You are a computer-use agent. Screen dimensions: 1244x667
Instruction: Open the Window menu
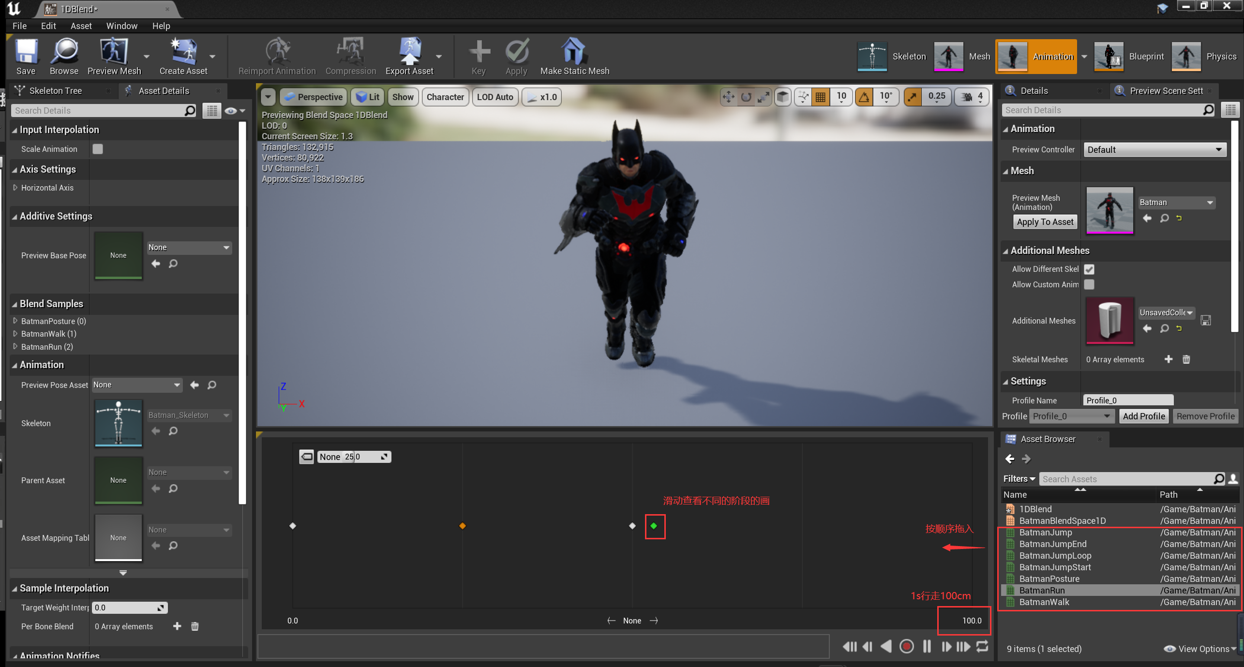coord(122,26)
